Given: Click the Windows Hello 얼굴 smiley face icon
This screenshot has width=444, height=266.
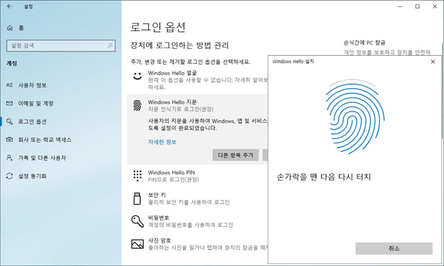Looking at the screenshot, I should [x=138, y=76].
